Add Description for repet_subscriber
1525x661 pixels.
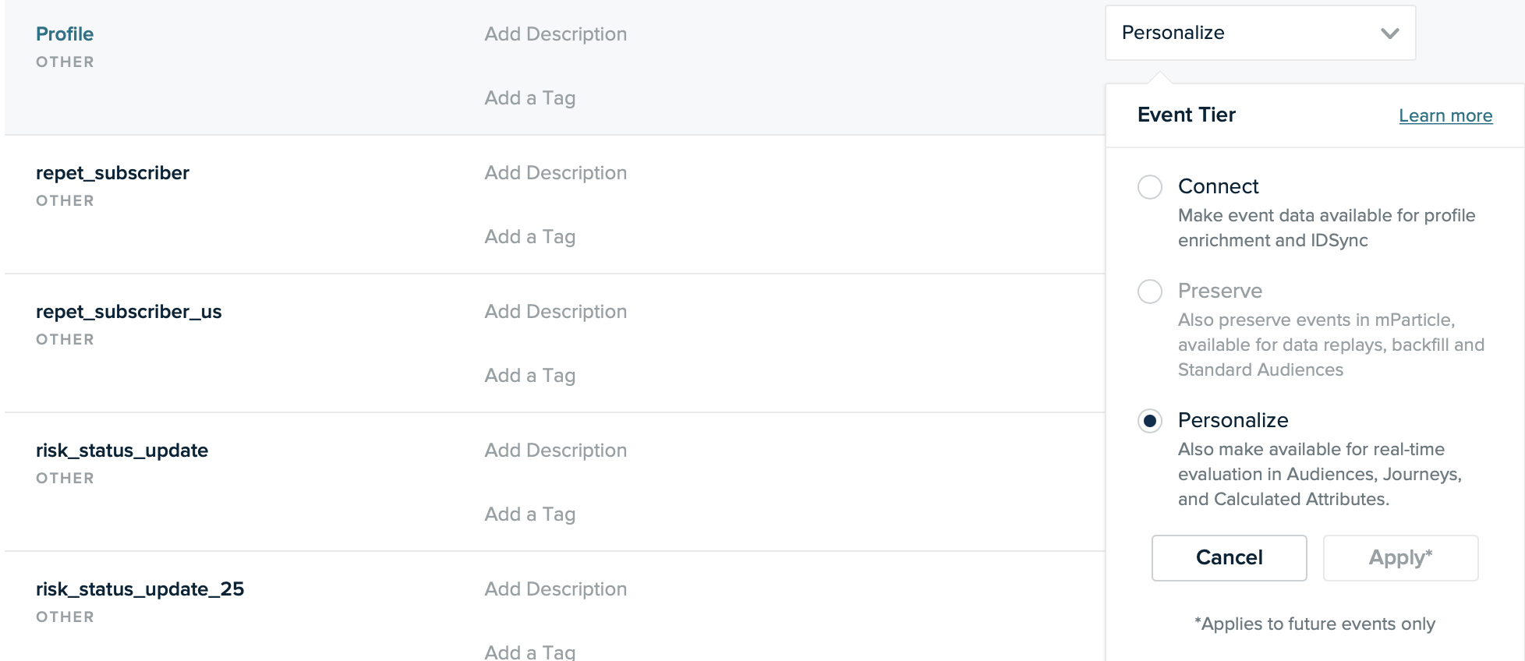coord(555,173)
